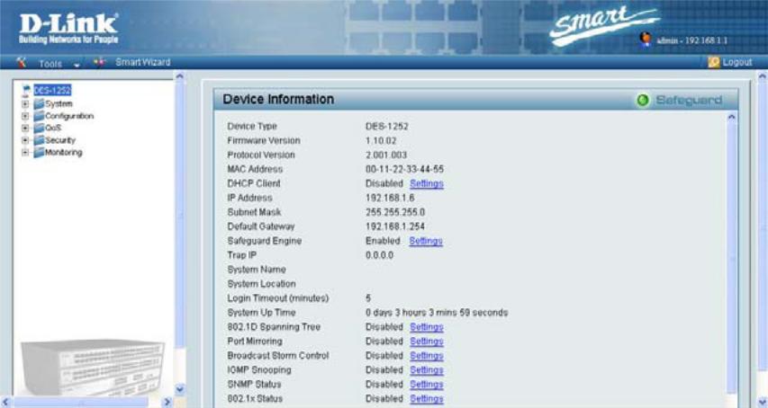Viewport: 768px width, 408px height.
Task: Open SNMP Status Settings link
Action: point(427,384)
